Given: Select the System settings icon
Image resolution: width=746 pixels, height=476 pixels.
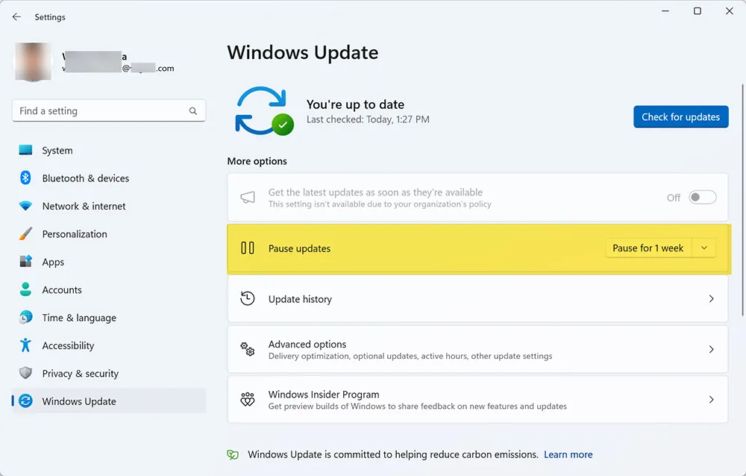Looking at the screenshot, I should coord(25,150).
